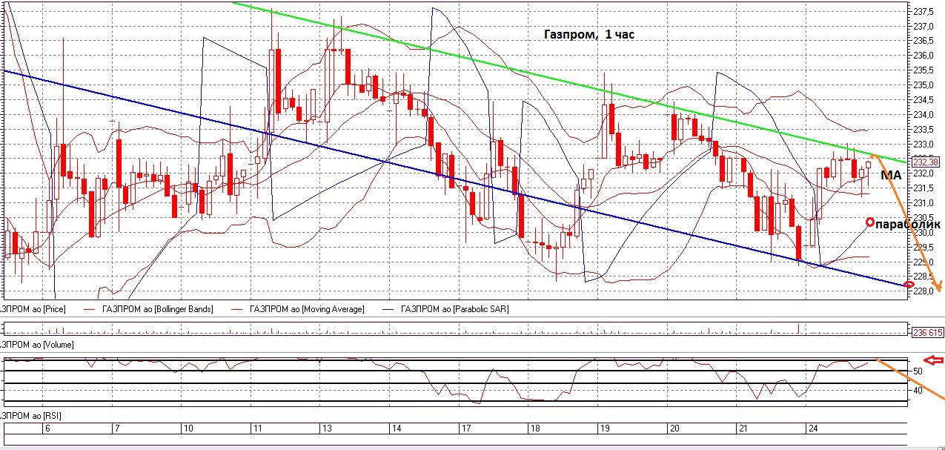945x450 pixels.
Task: Select the [Parabolic SAR] legend entry
Action: tap(454, 308)
